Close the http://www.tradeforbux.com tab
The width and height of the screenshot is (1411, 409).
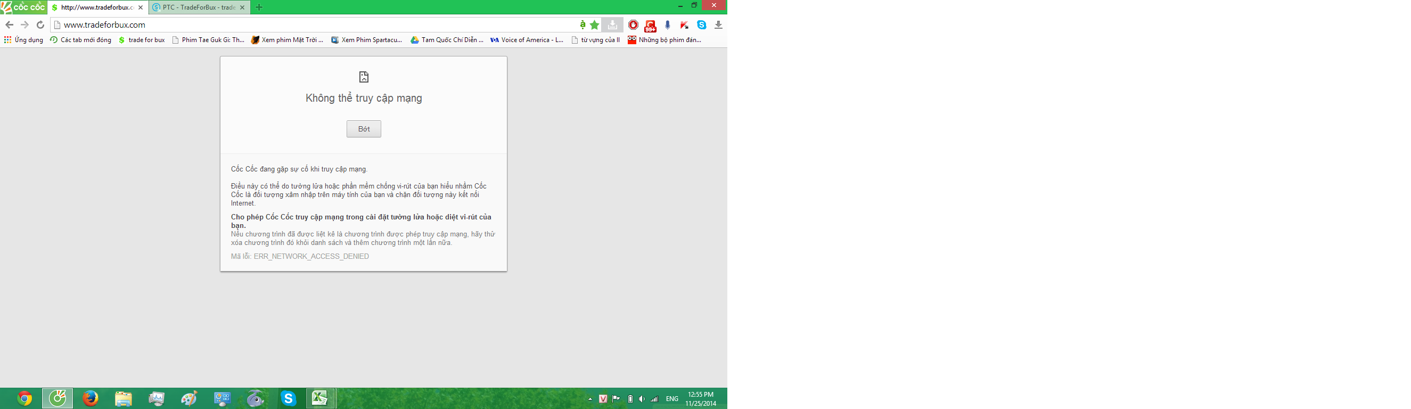point(141,7)
